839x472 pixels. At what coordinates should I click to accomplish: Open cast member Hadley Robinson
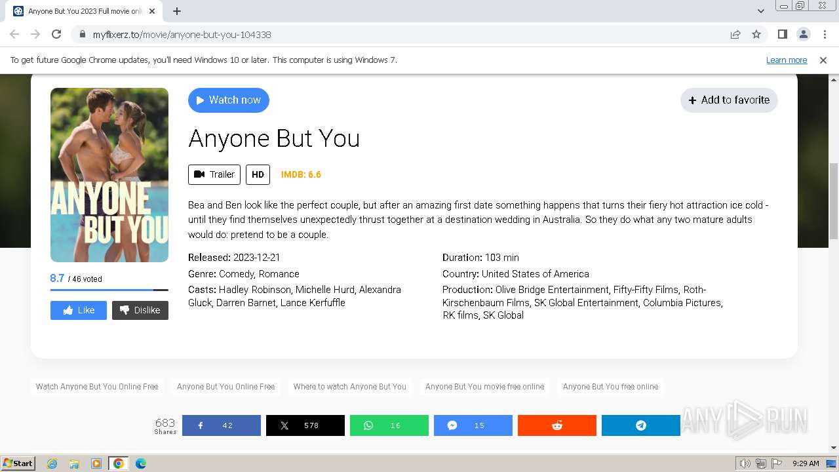pyautogui.click(x=254, y=289)
